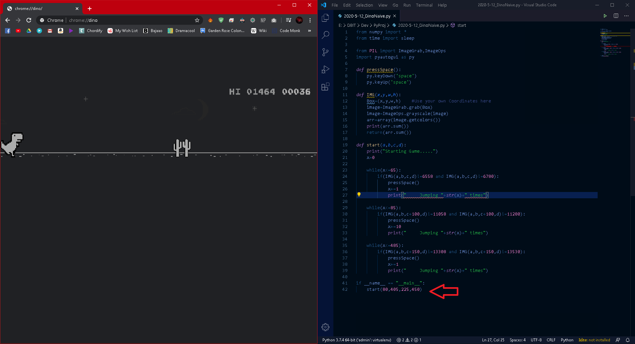This screenshot has height=344, width=635.
Task: Open the notifications bell in status bar
Action: click(x=628, y=340)
